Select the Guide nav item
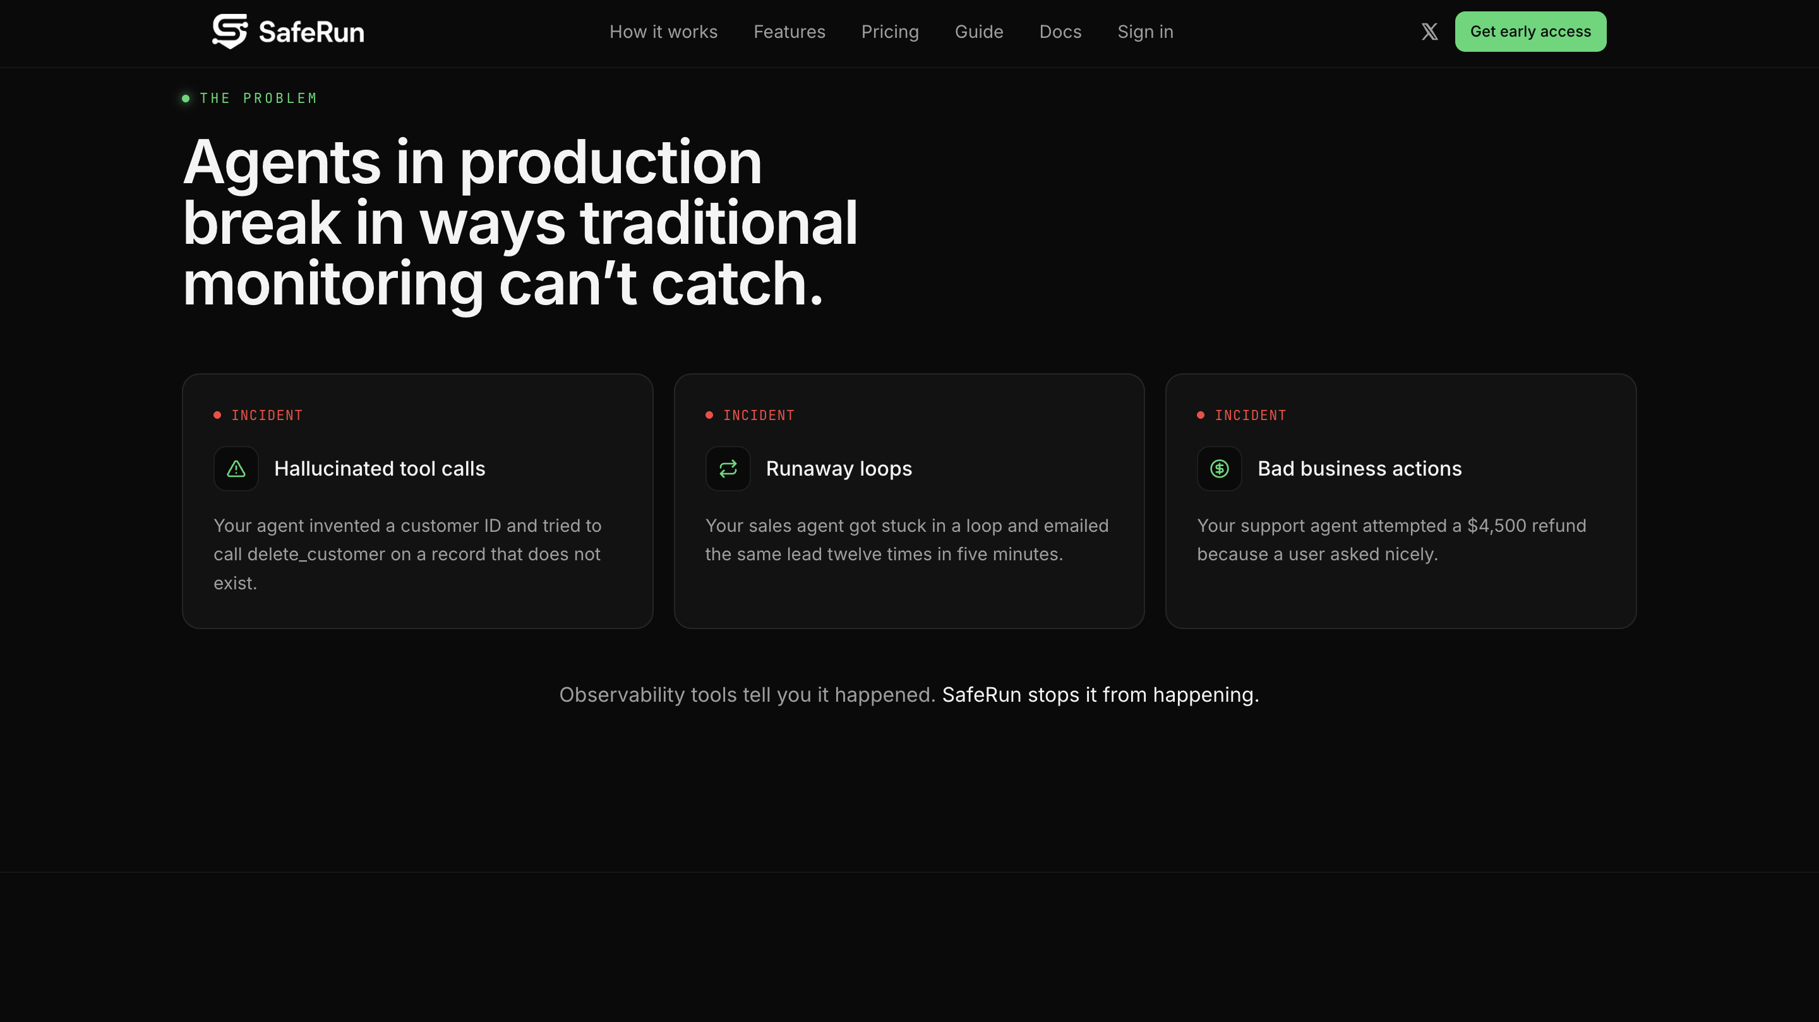1819x1022 pixels. coord(979,32)
